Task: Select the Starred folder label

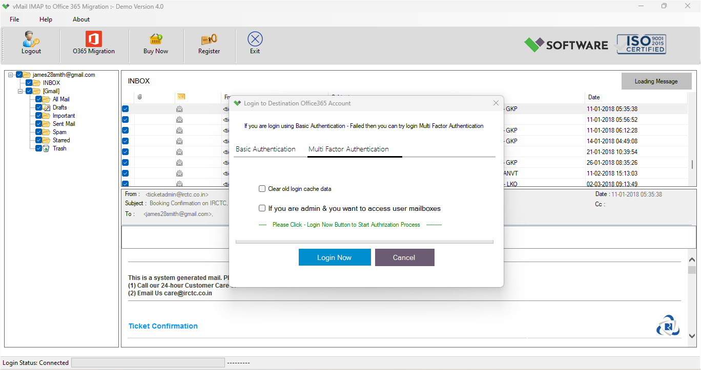Action: pos(61,140)
